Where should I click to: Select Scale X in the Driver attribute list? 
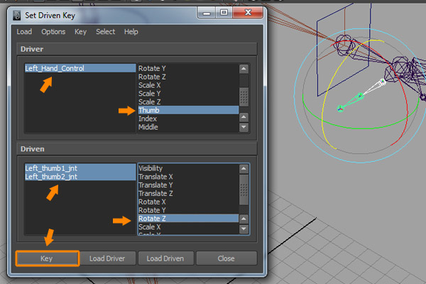(188, 85)
